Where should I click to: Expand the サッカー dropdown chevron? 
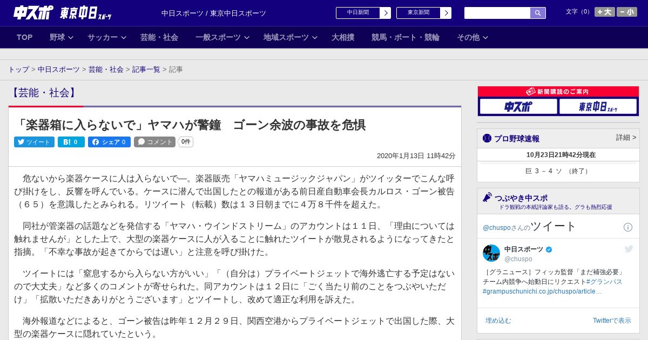[124, 37]
